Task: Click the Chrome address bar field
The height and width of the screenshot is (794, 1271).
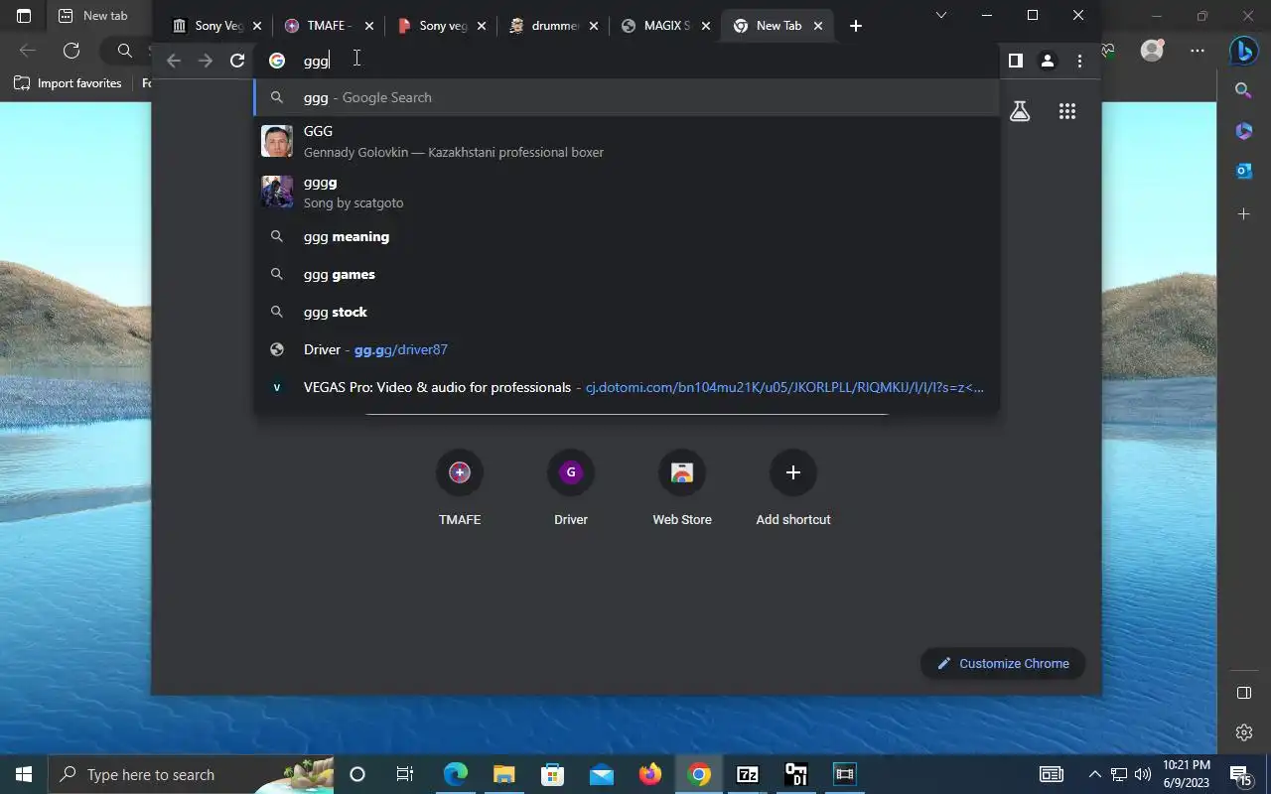Action: 627,61
